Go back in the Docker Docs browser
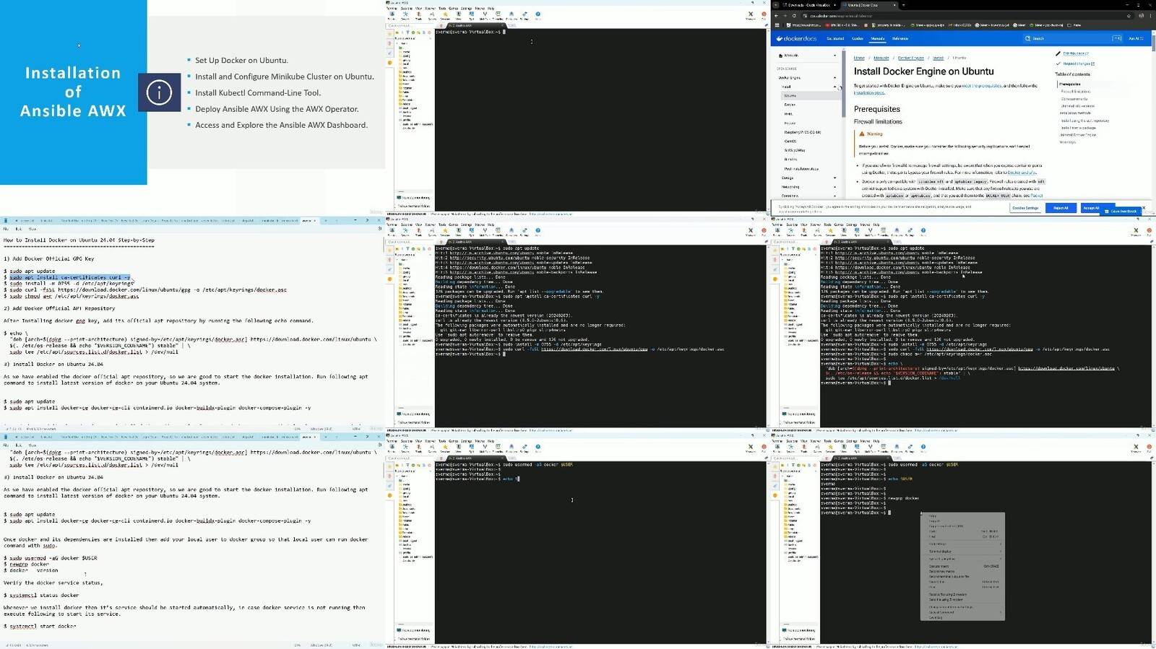 [x=776, y=15]
